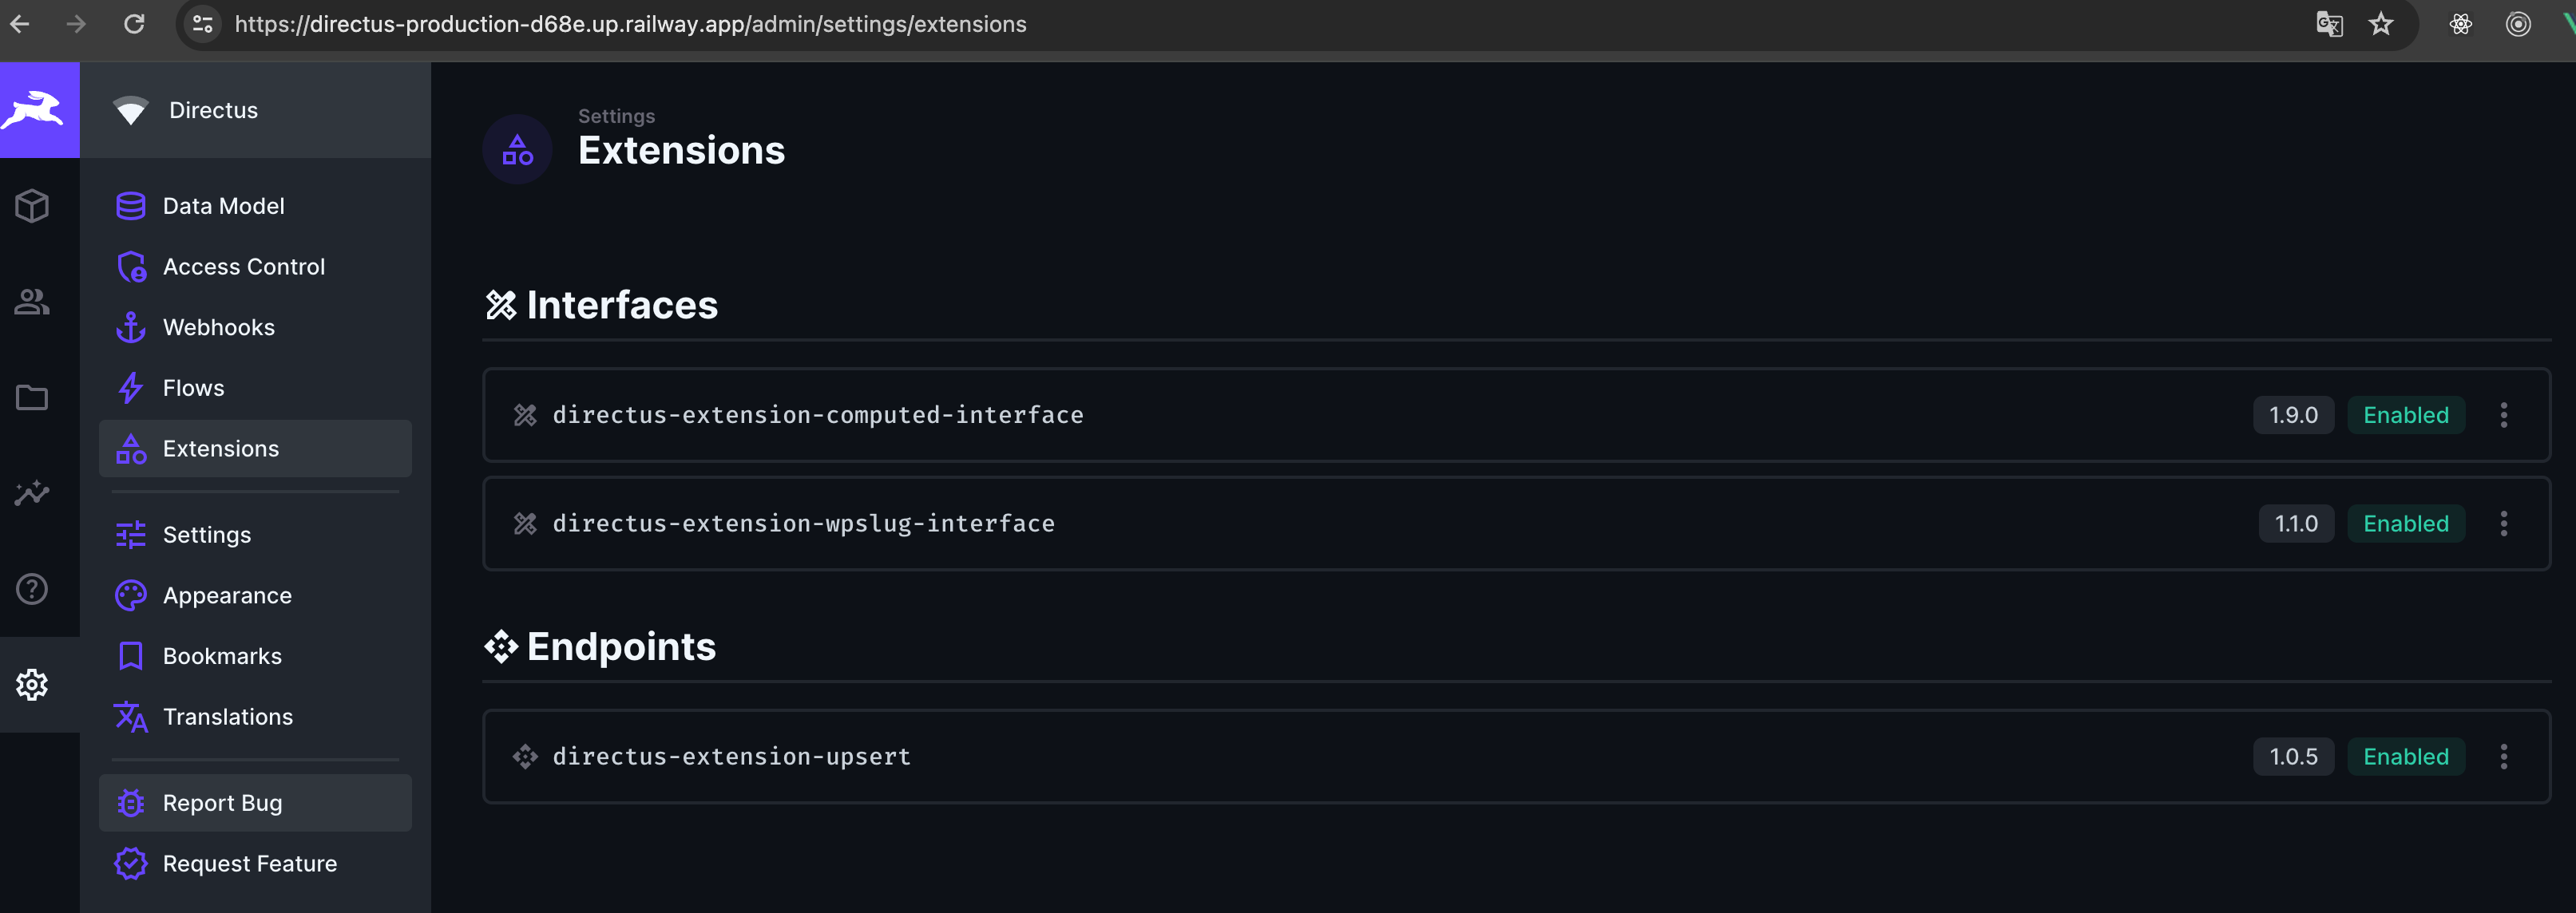Click the Interfaces section heading icon
Image resolution: width=2576 pixels, height=913 pixels.
[501, 305]
